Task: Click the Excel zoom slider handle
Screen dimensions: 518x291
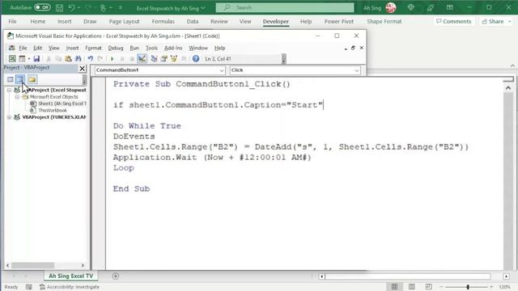Action: click(468, 287)
